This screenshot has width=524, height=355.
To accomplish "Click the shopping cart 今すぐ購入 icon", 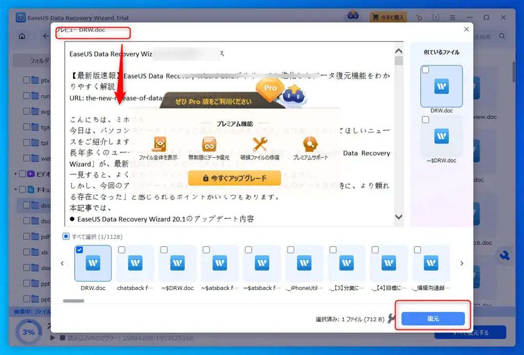I will pos(376,17).
